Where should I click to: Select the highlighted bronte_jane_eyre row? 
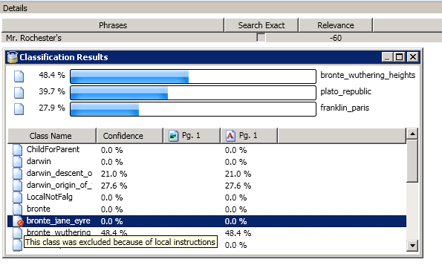click(207, 221)
